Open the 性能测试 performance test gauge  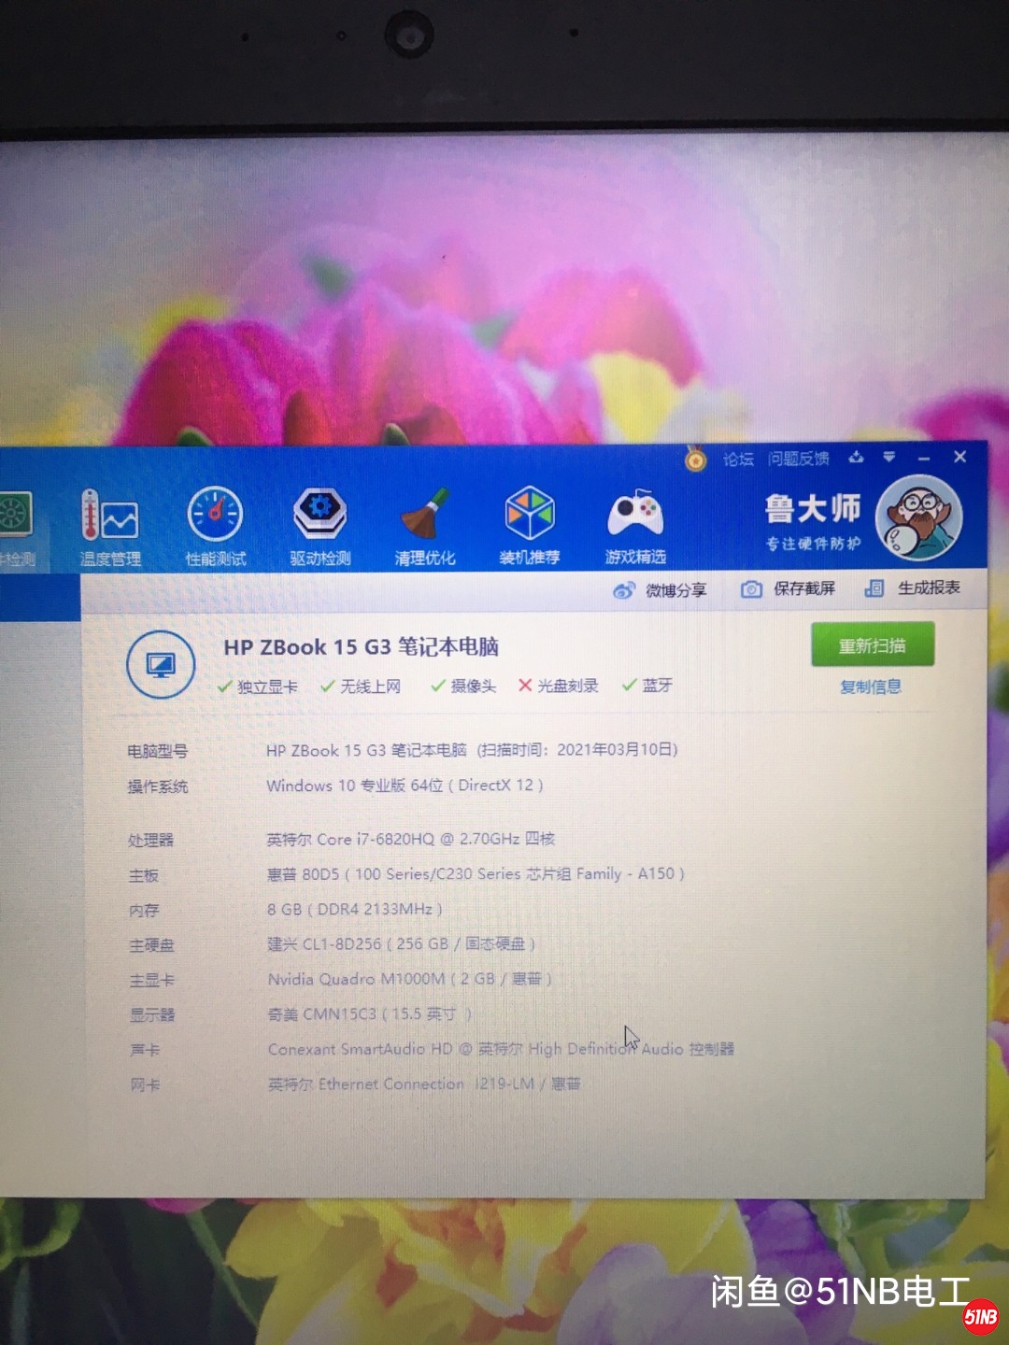(216, 528)
